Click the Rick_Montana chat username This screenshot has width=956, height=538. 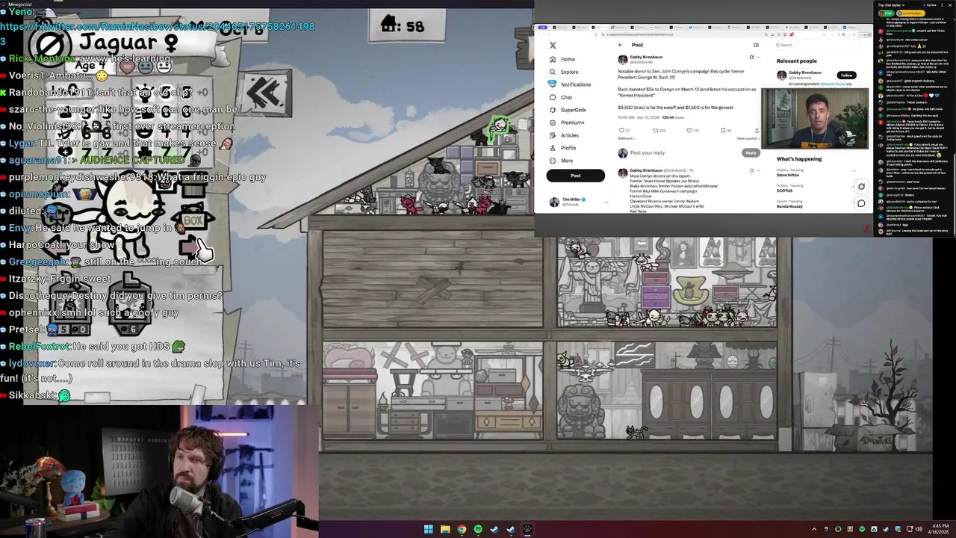[x=42, y=58]
